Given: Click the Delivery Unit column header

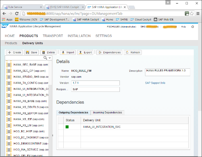Looking at the screenshot, I should (x=134, y=120).
